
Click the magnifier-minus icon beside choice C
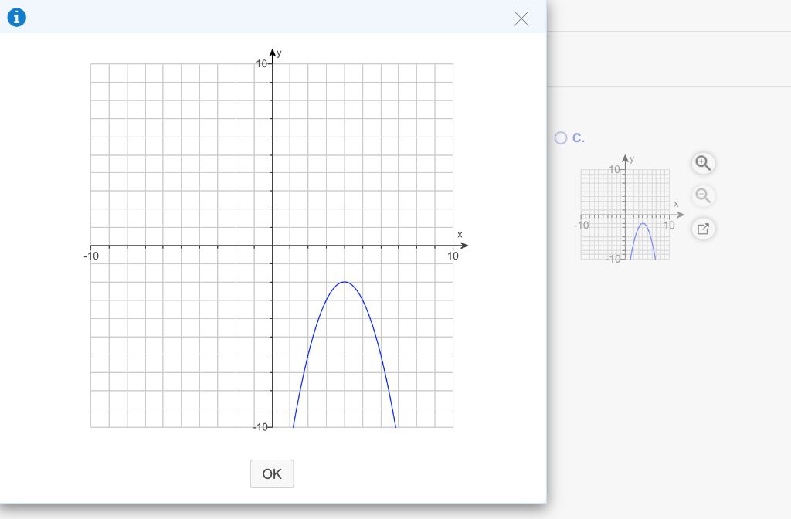[x=702, y=195]
